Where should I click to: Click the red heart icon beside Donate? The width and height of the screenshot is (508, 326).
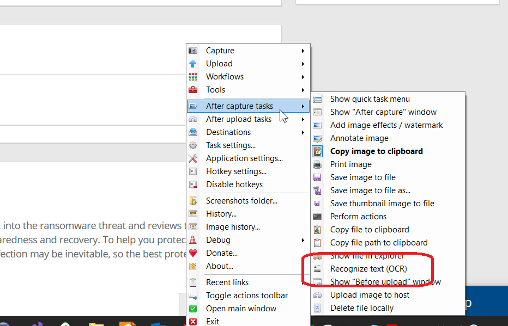pos(193,253)
